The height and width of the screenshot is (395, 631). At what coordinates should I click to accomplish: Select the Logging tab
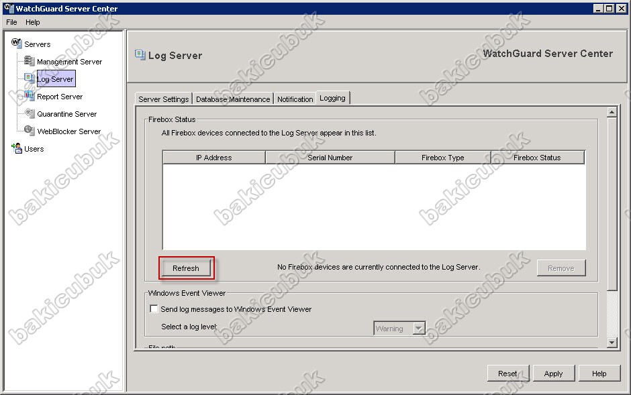point(332,98)
